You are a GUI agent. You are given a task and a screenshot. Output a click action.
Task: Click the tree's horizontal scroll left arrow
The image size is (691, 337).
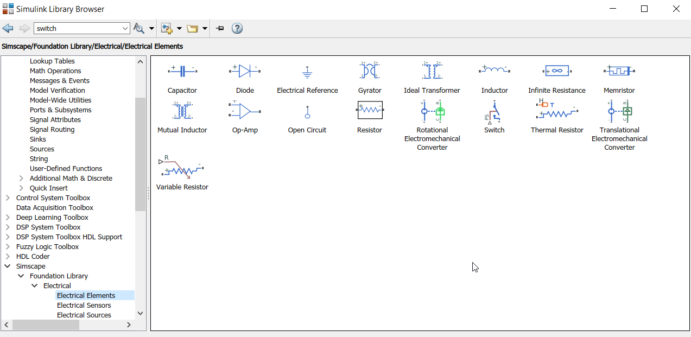(8, 325)
